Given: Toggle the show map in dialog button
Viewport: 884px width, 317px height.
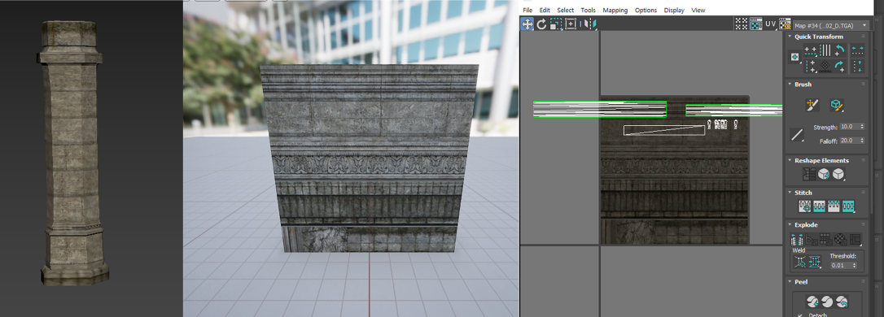Looking at the screenshot, I should pyautogui.click(x=756, y=24).
